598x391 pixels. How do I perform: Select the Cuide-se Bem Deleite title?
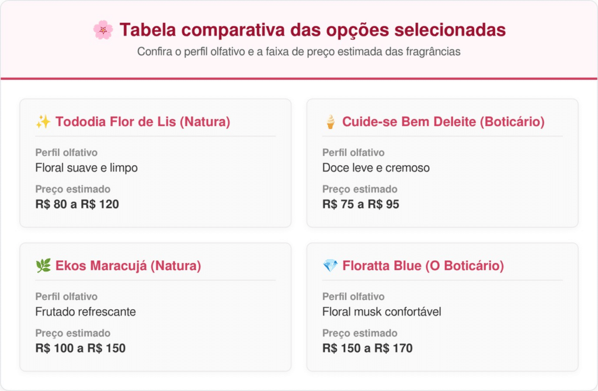pos(443,122)
